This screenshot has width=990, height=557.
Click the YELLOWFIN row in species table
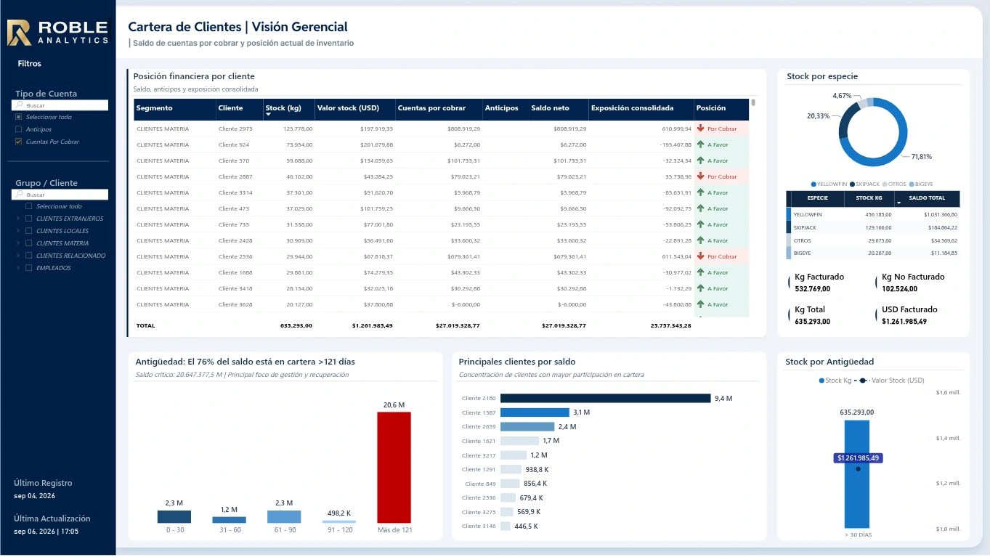(x=872, y=215)
